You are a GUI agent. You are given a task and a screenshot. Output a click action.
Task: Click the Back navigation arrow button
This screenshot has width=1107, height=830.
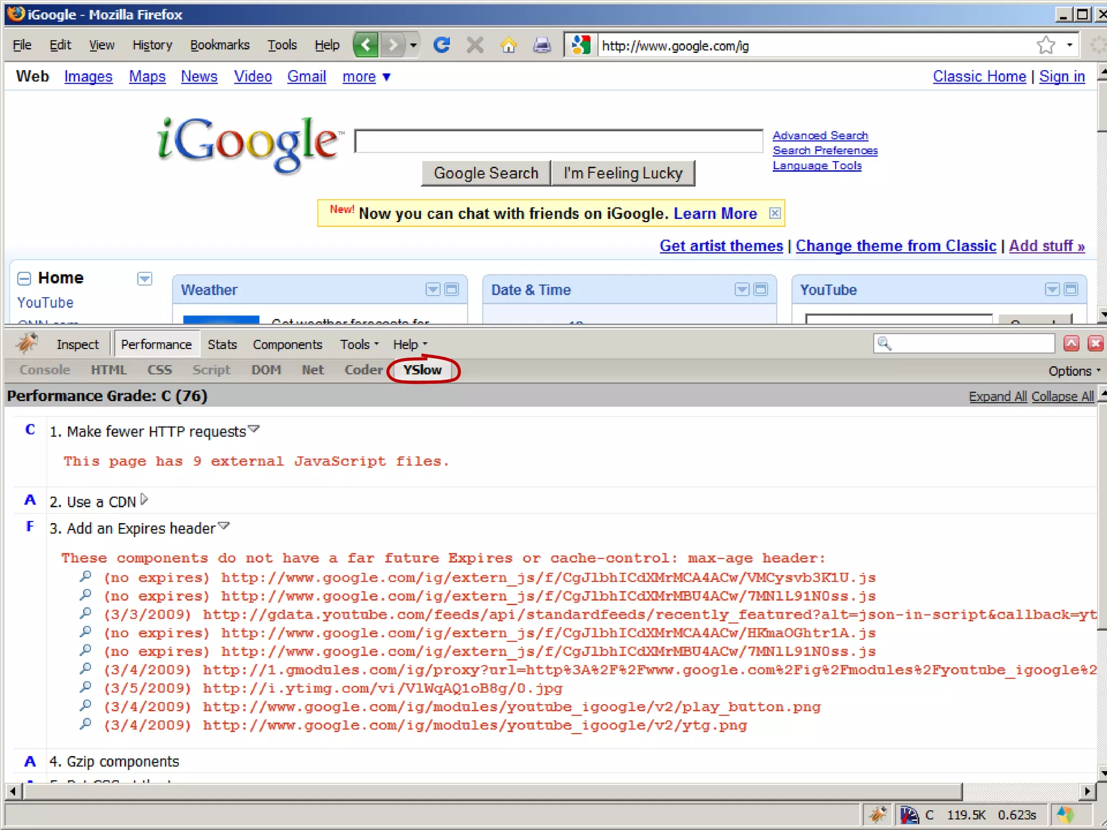pyautogui.click(x=366, y=45)
